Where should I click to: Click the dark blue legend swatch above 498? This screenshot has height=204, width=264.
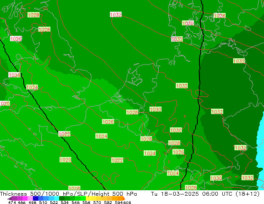coord(35,198)
